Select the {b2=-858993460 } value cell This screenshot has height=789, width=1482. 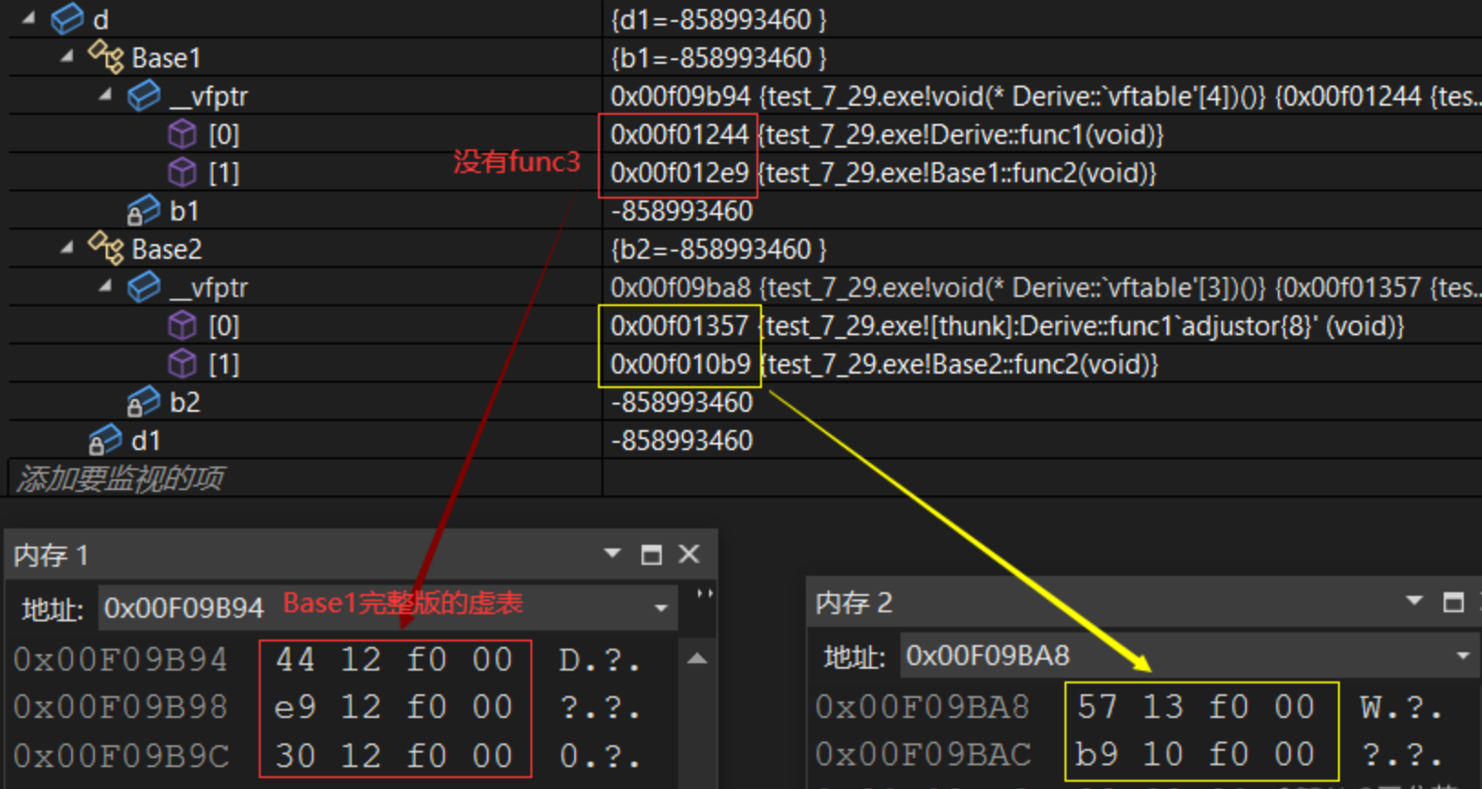[718, 250]
